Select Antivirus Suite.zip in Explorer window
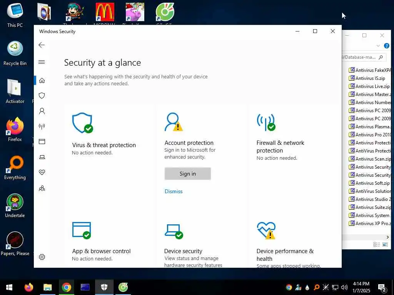This screenshot has height=295, width=394. 370,207
